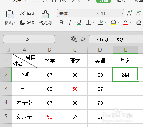The width and height of the screenshot is (143, 127).
Task: Select empty 总分 cell for 木子李
Action: 125,103
